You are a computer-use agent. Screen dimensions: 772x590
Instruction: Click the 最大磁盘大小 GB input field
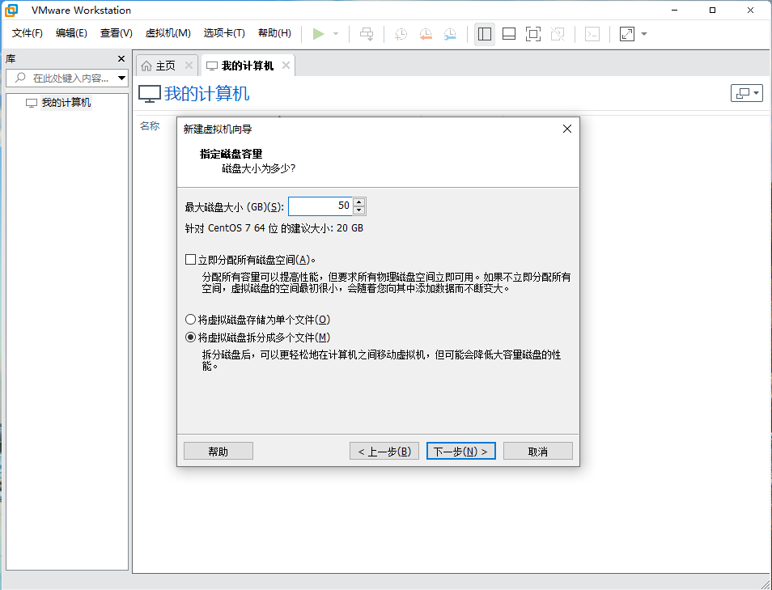click(320, 206)
